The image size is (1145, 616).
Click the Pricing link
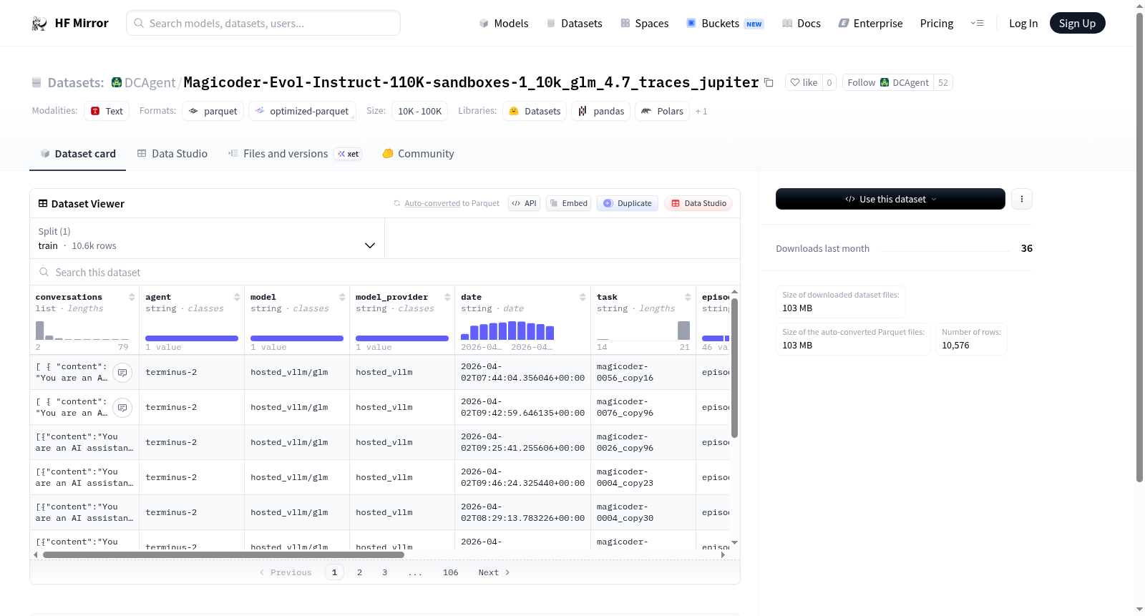(937, 24)
